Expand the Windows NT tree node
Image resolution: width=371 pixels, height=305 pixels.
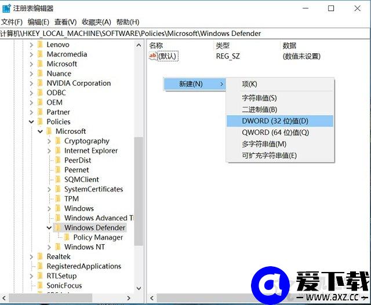pos(49,247)
